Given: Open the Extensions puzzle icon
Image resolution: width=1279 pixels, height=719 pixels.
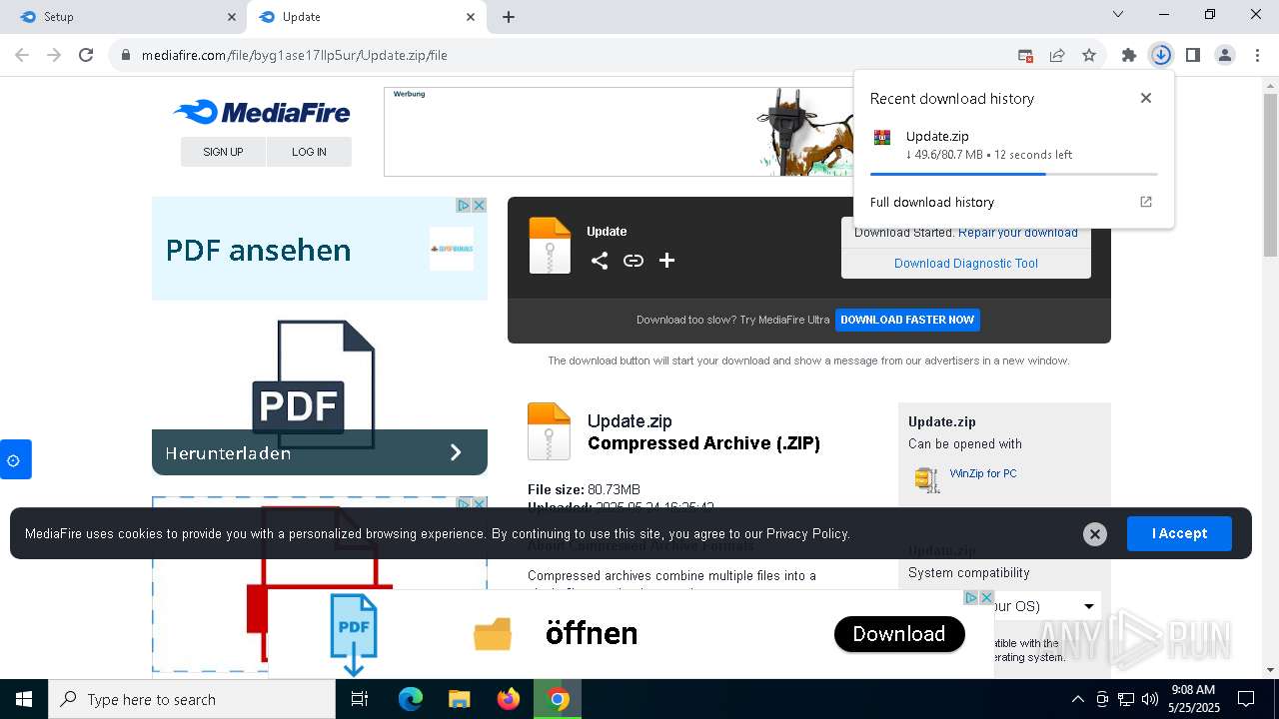Looking at the screenshot, I should click(x=1129, y=55).
